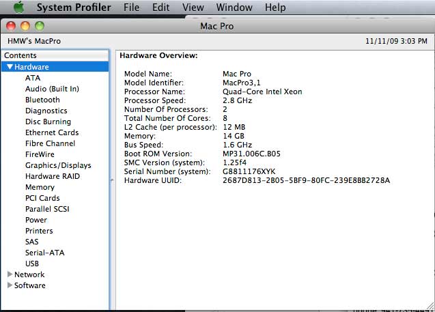
Task: Click the Processor Speed value 2.8 GHz
Action: click(x=237, y=100)
